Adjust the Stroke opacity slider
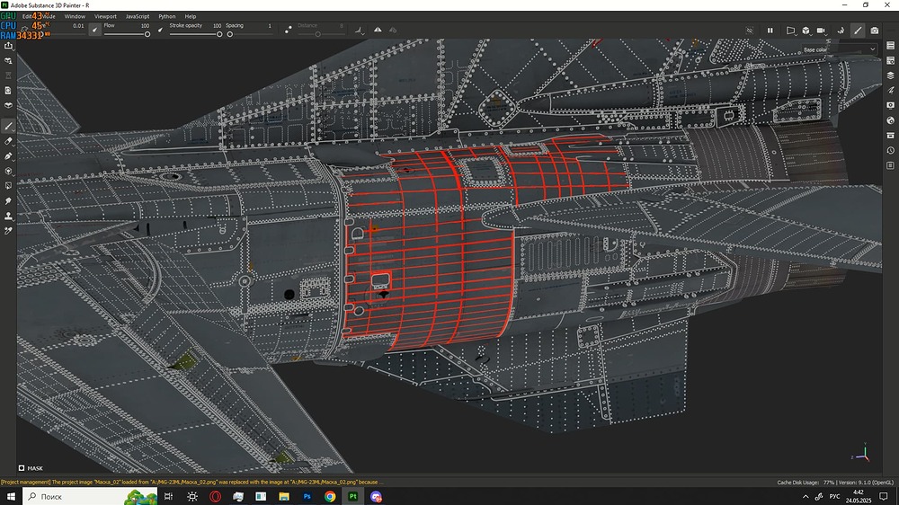This screenshot has height=505, width=899. point(196,34)
